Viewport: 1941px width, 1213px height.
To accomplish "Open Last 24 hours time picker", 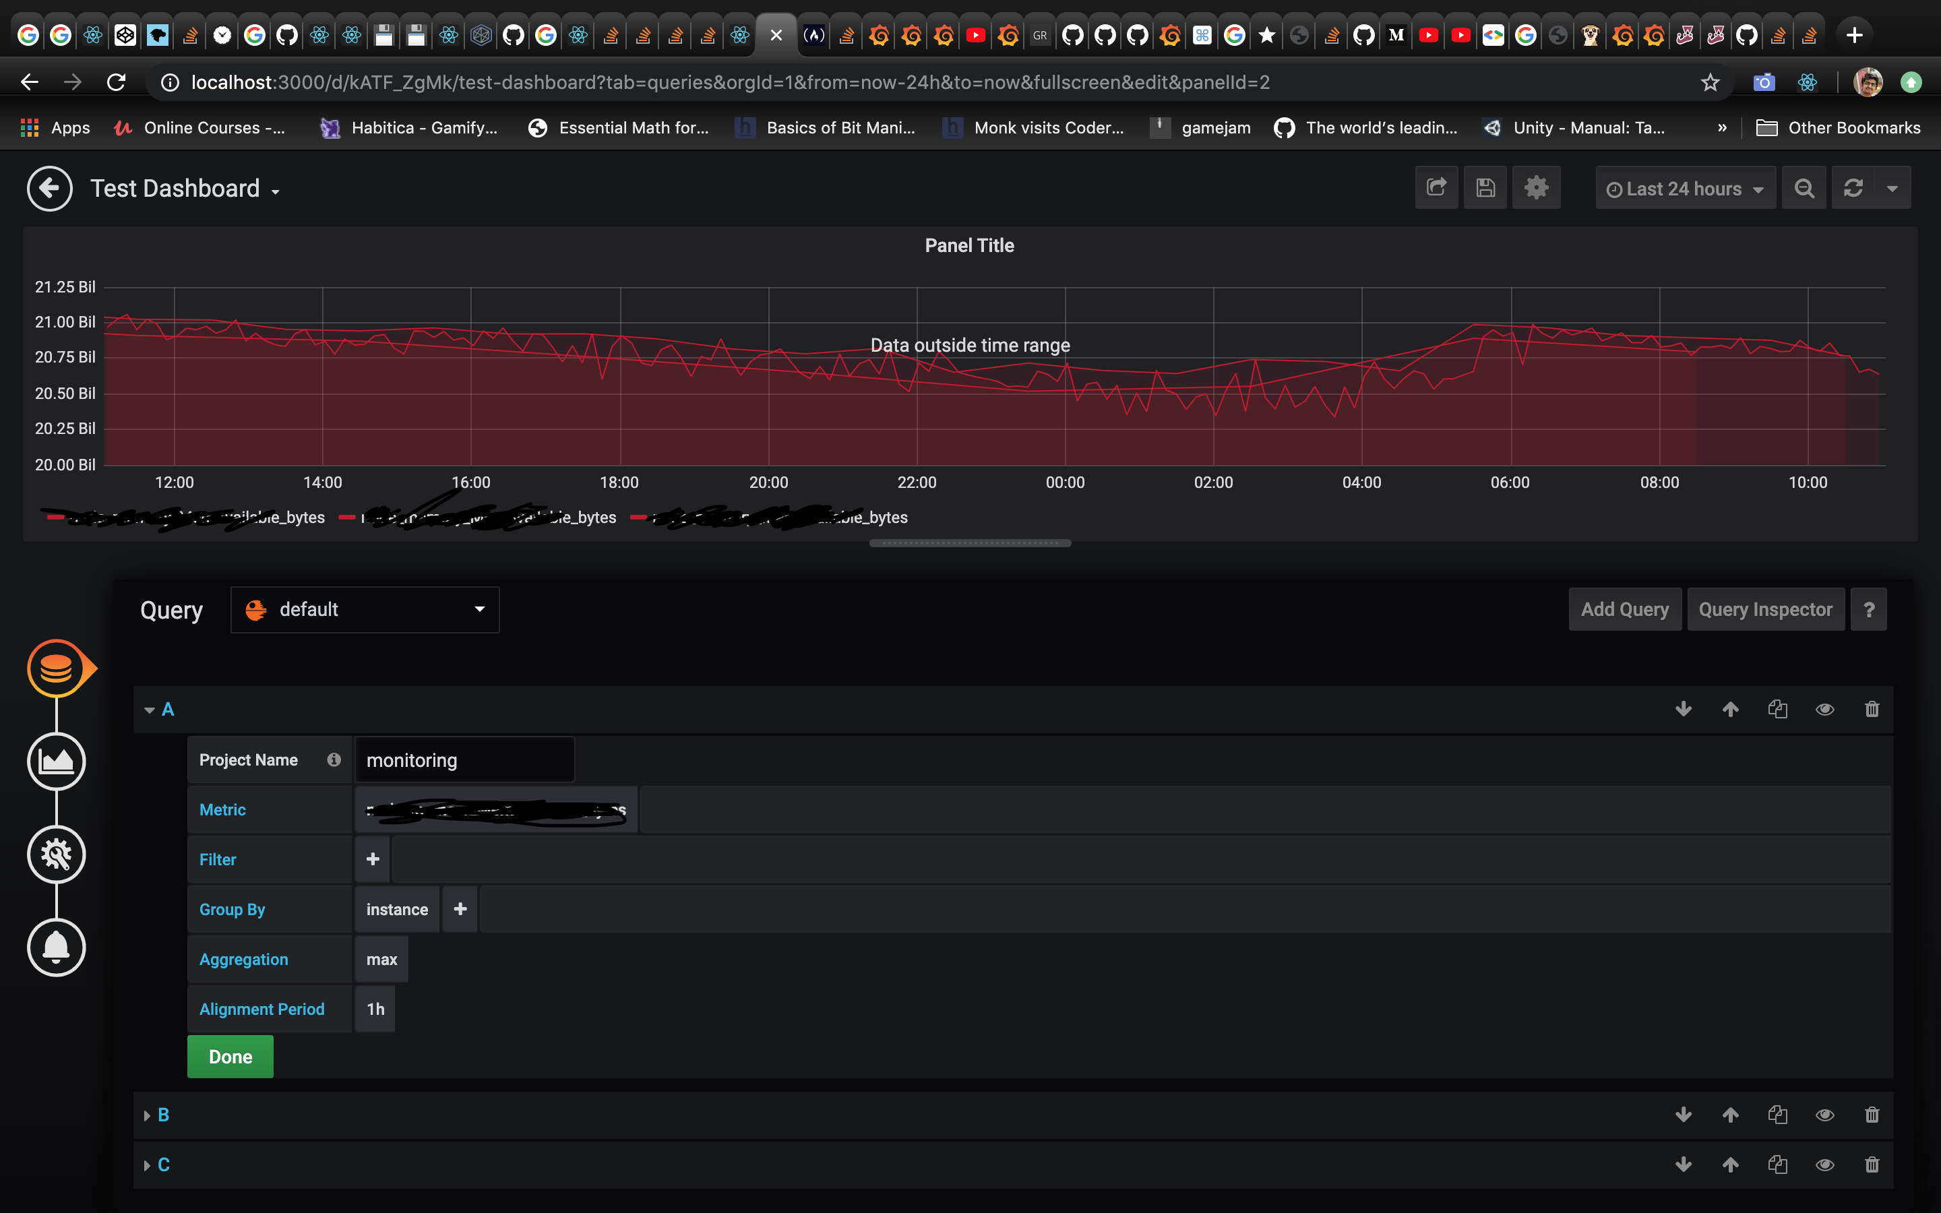I will [x=1684, y=189].
